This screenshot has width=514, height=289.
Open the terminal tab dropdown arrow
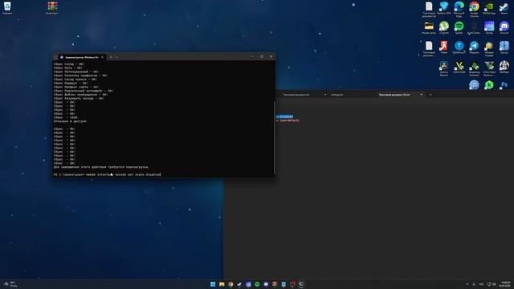116,57
